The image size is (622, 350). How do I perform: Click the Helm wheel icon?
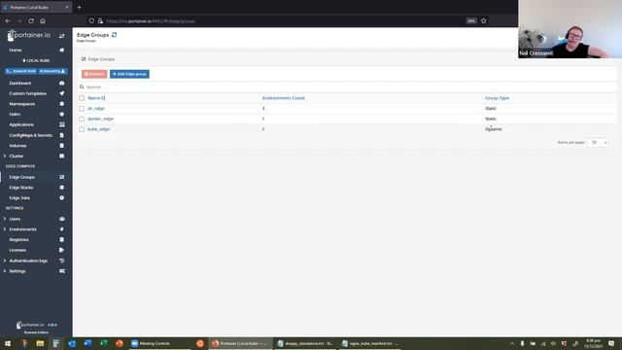pyautogui.click(x=62, y=115)
